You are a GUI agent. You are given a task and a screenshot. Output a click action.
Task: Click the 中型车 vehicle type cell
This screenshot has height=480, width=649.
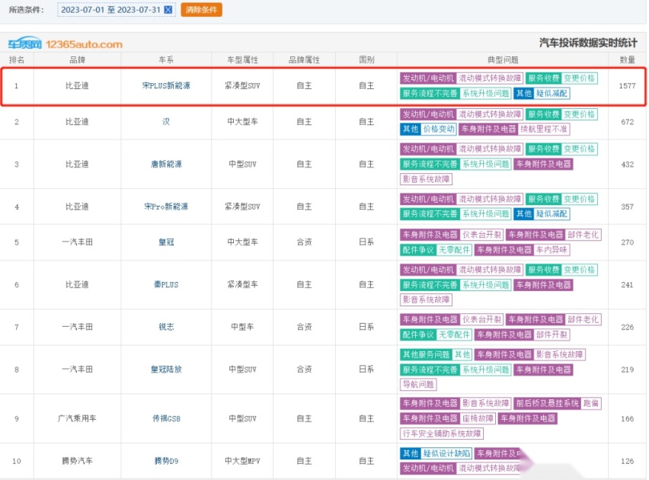click(x=242, y=327)
